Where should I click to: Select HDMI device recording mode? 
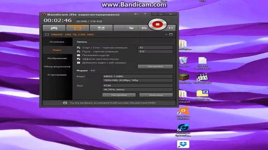101,28
